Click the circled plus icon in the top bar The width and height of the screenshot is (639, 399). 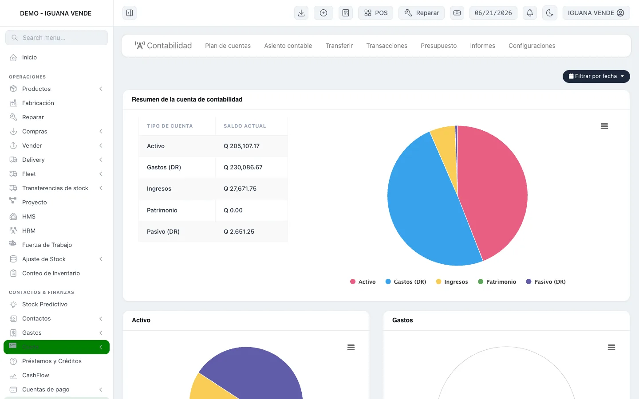click(x=323, y=13)
